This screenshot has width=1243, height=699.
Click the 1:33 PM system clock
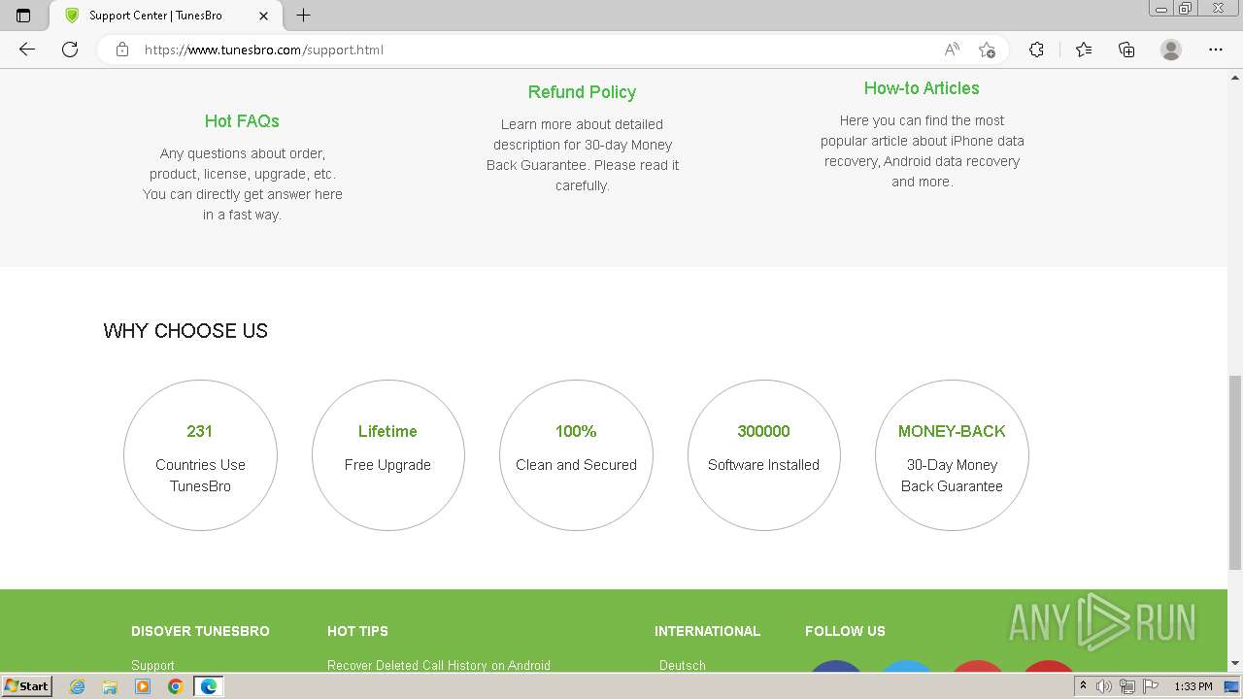pyautogui.click(x=1193, y=686)
